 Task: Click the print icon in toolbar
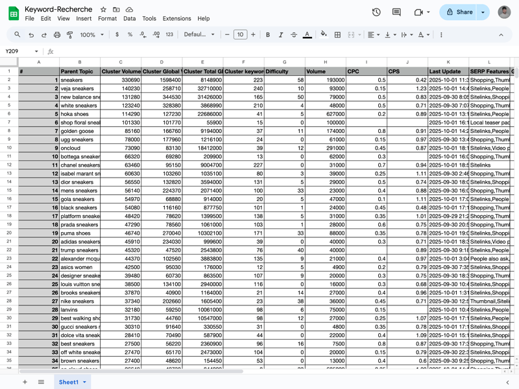57,35
